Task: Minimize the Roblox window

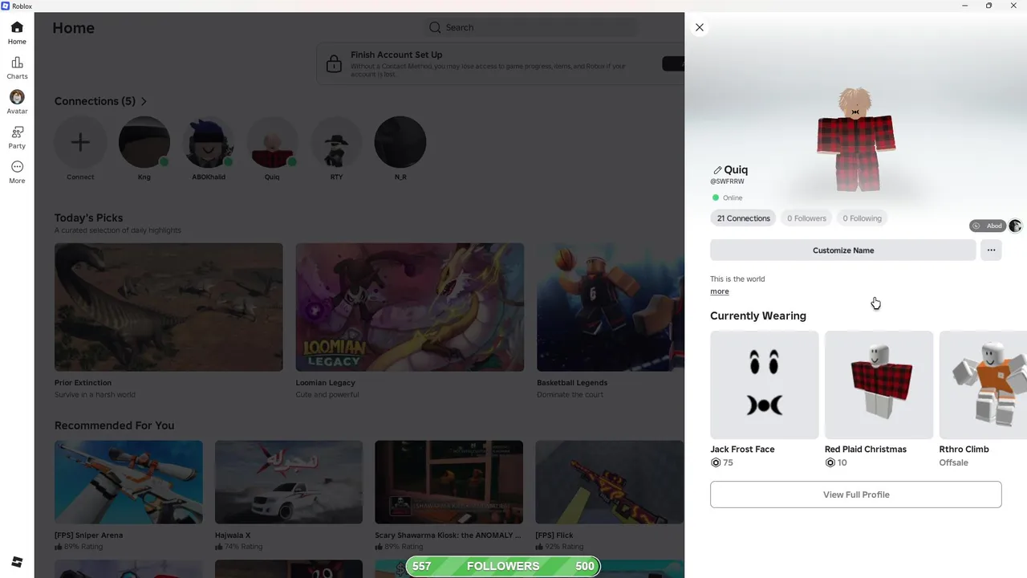Action: (964, 6)
